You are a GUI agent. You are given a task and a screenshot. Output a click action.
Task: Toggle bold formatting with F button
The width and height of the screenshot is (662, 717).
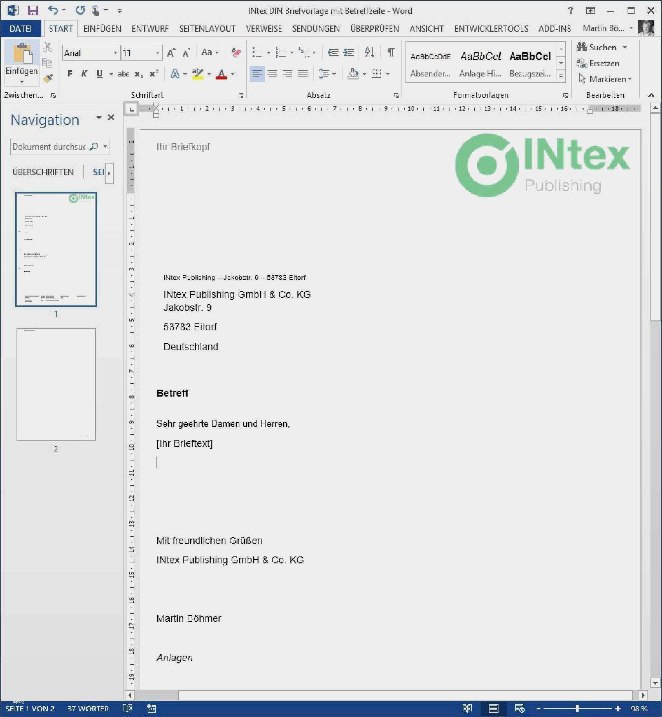70,74
